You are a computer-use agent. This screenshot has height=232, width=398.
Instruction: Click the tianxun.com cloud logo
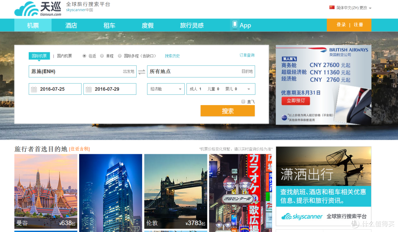point(38,9)
